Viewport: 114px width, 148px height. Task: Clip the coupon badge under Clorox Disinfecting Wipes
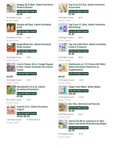79,128
